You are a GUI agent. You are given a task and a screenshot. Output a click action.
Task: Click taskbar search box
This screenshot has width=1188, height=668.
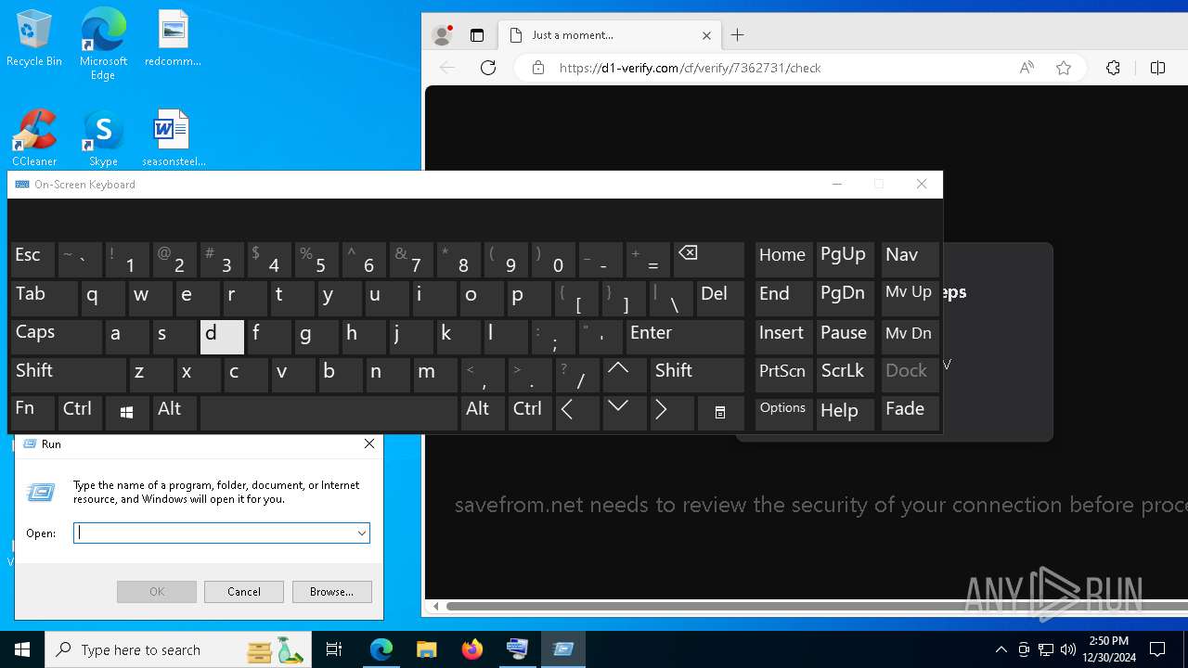click(179, 649)
